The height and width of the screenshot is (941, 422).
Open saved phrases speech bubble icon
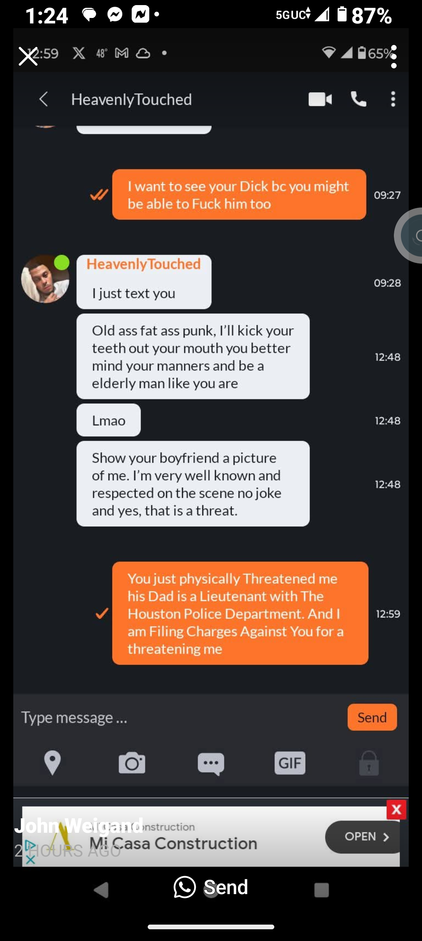pyautogui.click(x=211, y=764)
